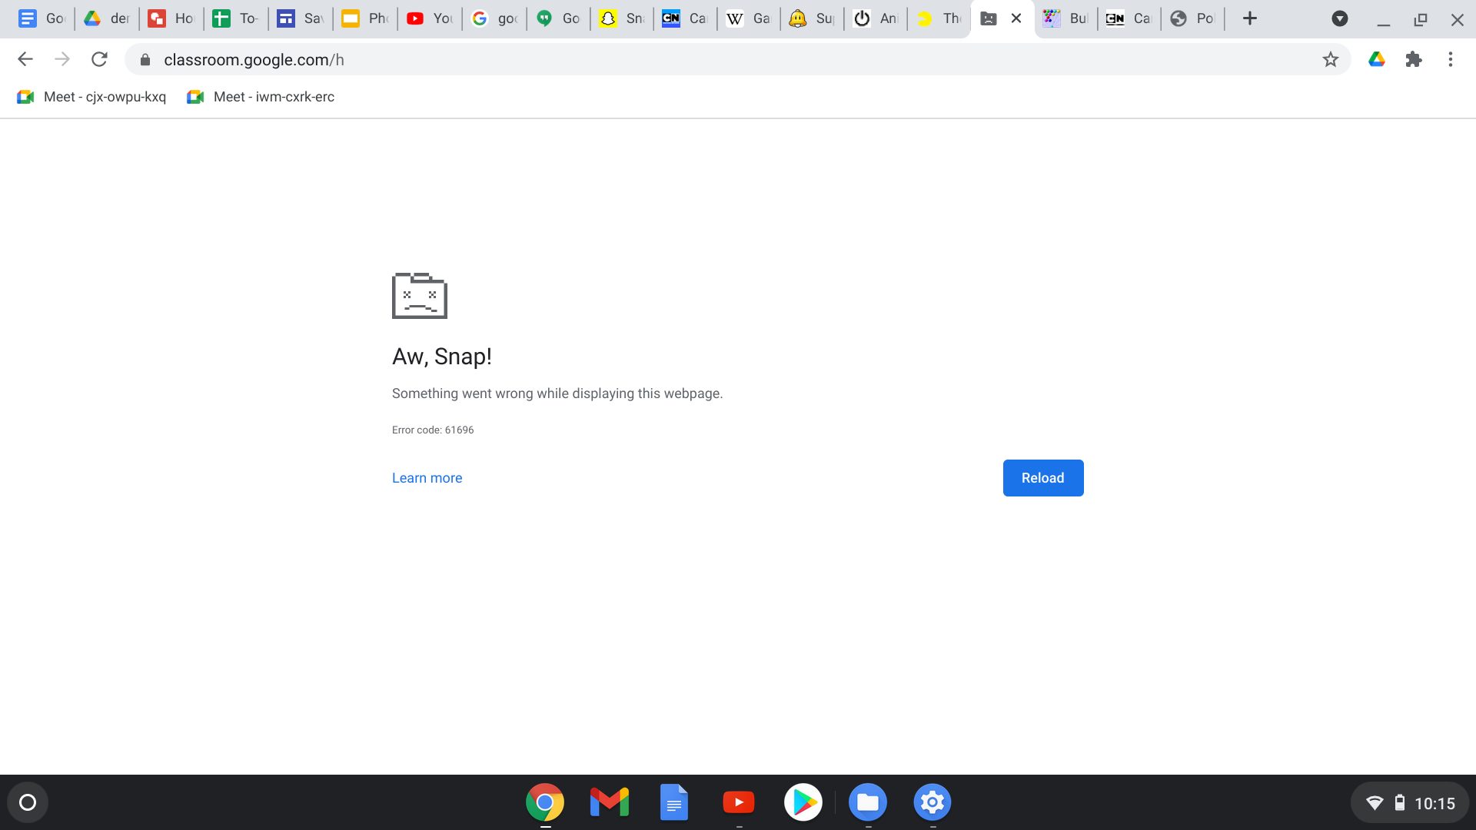Follow the Learn more link
This screenshot has height=830, width=1476.
click(427, 477)
